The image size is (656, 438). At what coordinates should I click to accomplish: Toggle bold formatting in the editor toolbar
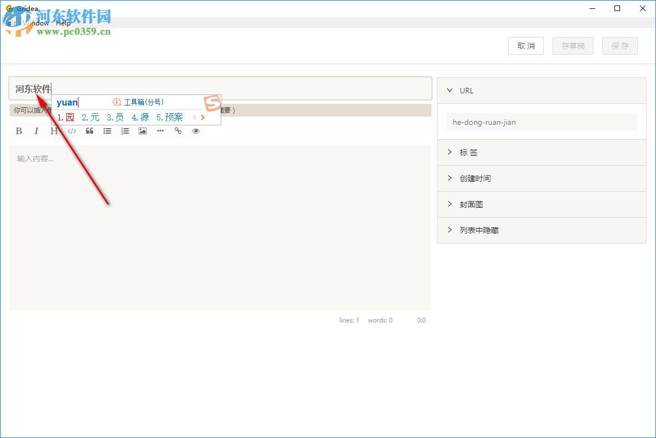pyautogui.click(x=18, y=131)
